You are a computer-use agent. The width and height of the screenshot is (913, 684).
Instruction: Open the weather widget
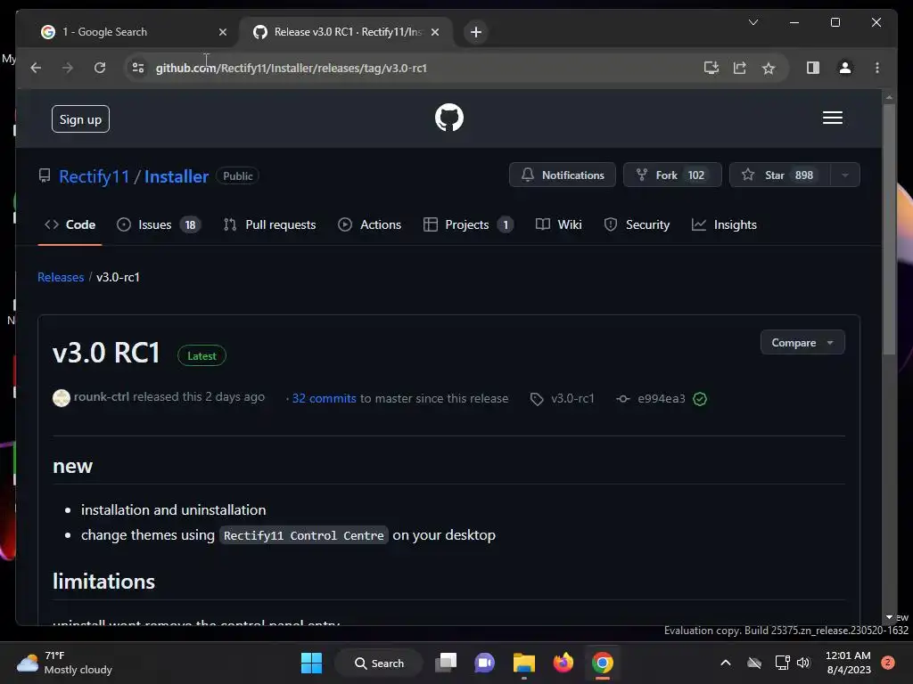(64, 663)
